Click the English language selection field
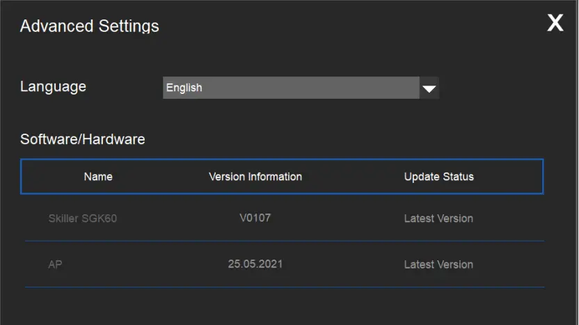Screen dimensions: 579x325 291,88
